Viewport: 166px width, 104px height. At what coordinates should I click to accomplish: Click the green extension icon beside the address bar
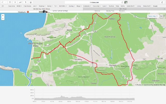point(126,2)
